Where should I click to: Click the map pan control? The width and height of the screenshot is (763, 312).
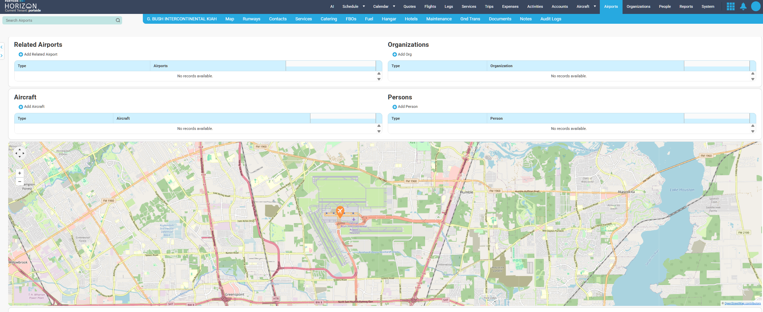(x=20, y=153)
